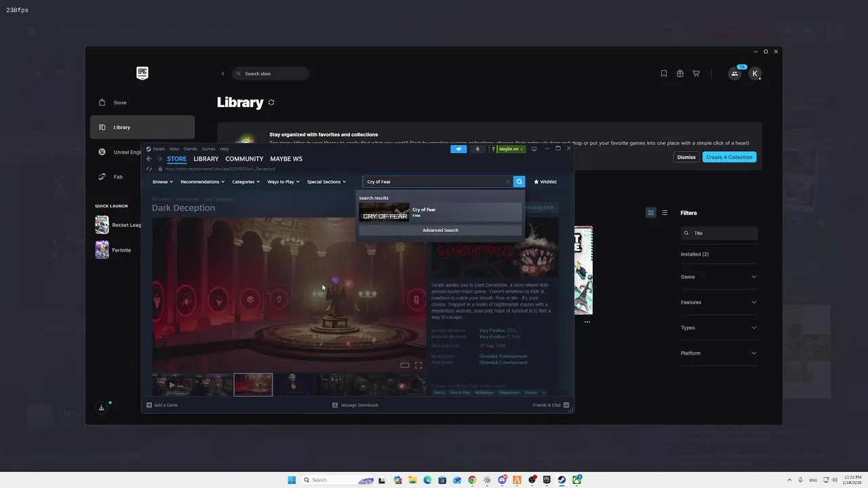This screenshot has width=868, height=488.
Task: Expand Ways to Play dropdown
Action: [x=283, y=182]
